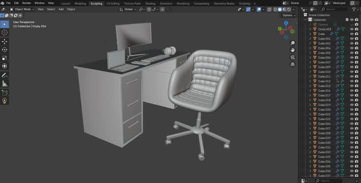361x183 pixels.
Task: Toggle snapping magnet in header
Action: 149,10
